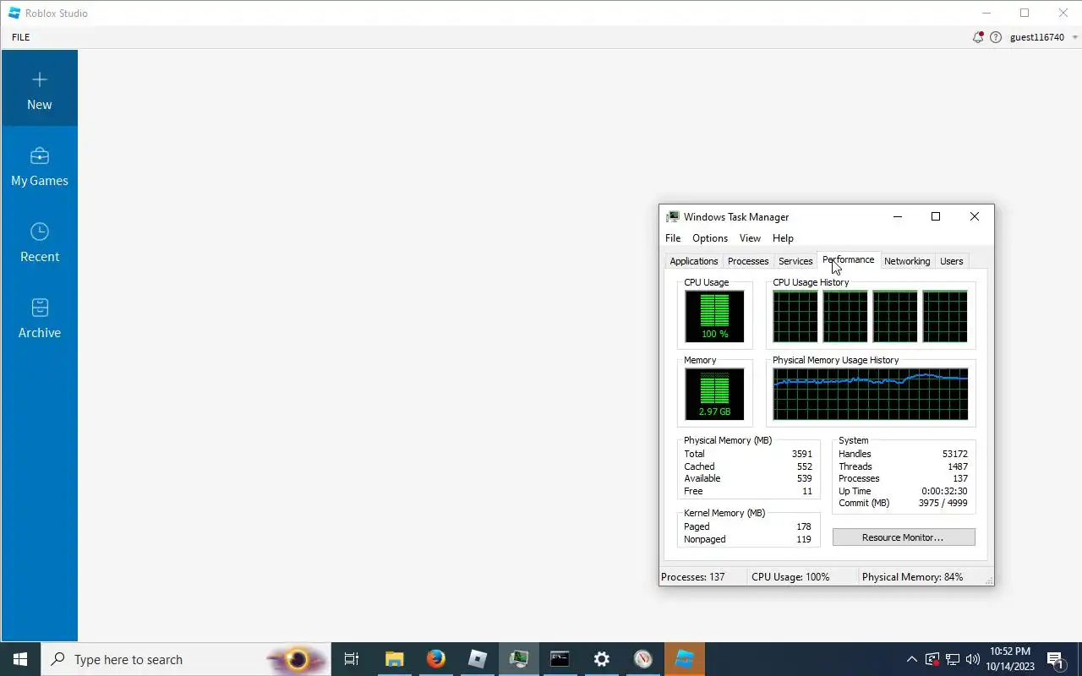
Task: Open Task Manager Help menu
Action: 783,238
